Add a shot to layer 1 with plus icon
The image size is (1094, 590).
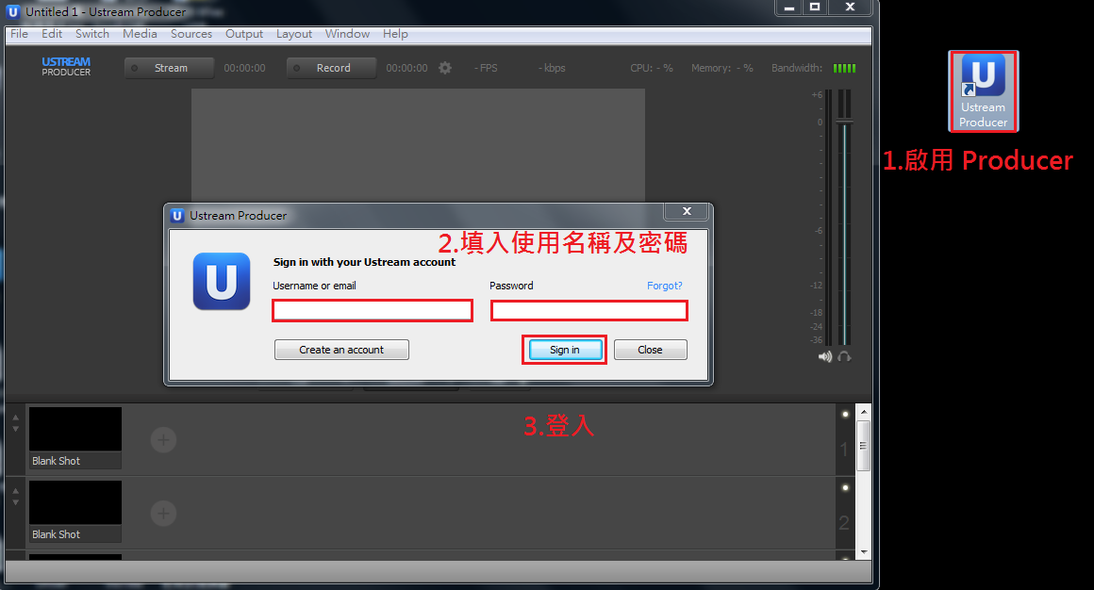164,439
